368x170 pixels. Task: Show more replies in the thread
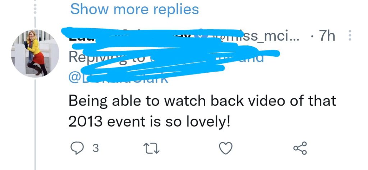[134, 9]
